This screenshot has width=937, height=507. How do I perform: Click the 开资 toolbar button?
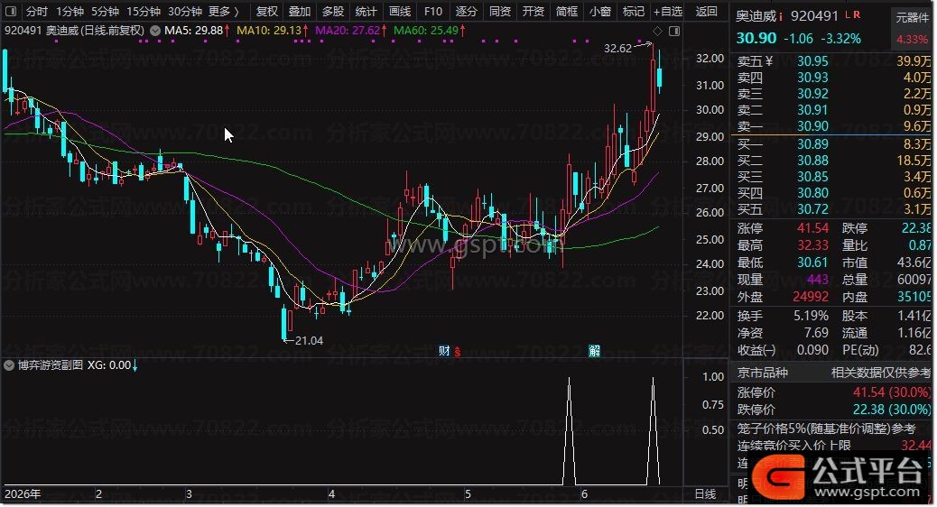[x=533, y=12]
